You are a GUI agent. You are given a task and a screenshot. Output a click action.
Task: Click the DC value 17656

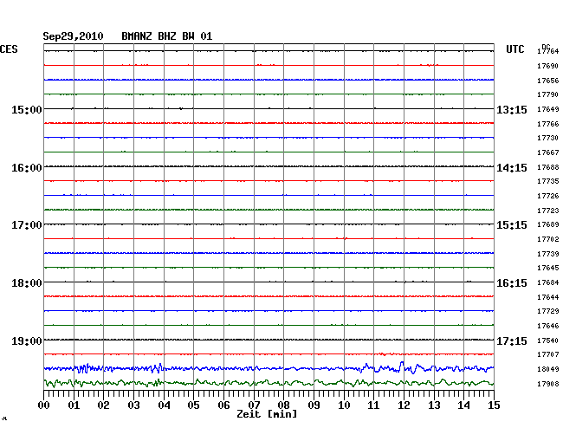pos(548,81)
